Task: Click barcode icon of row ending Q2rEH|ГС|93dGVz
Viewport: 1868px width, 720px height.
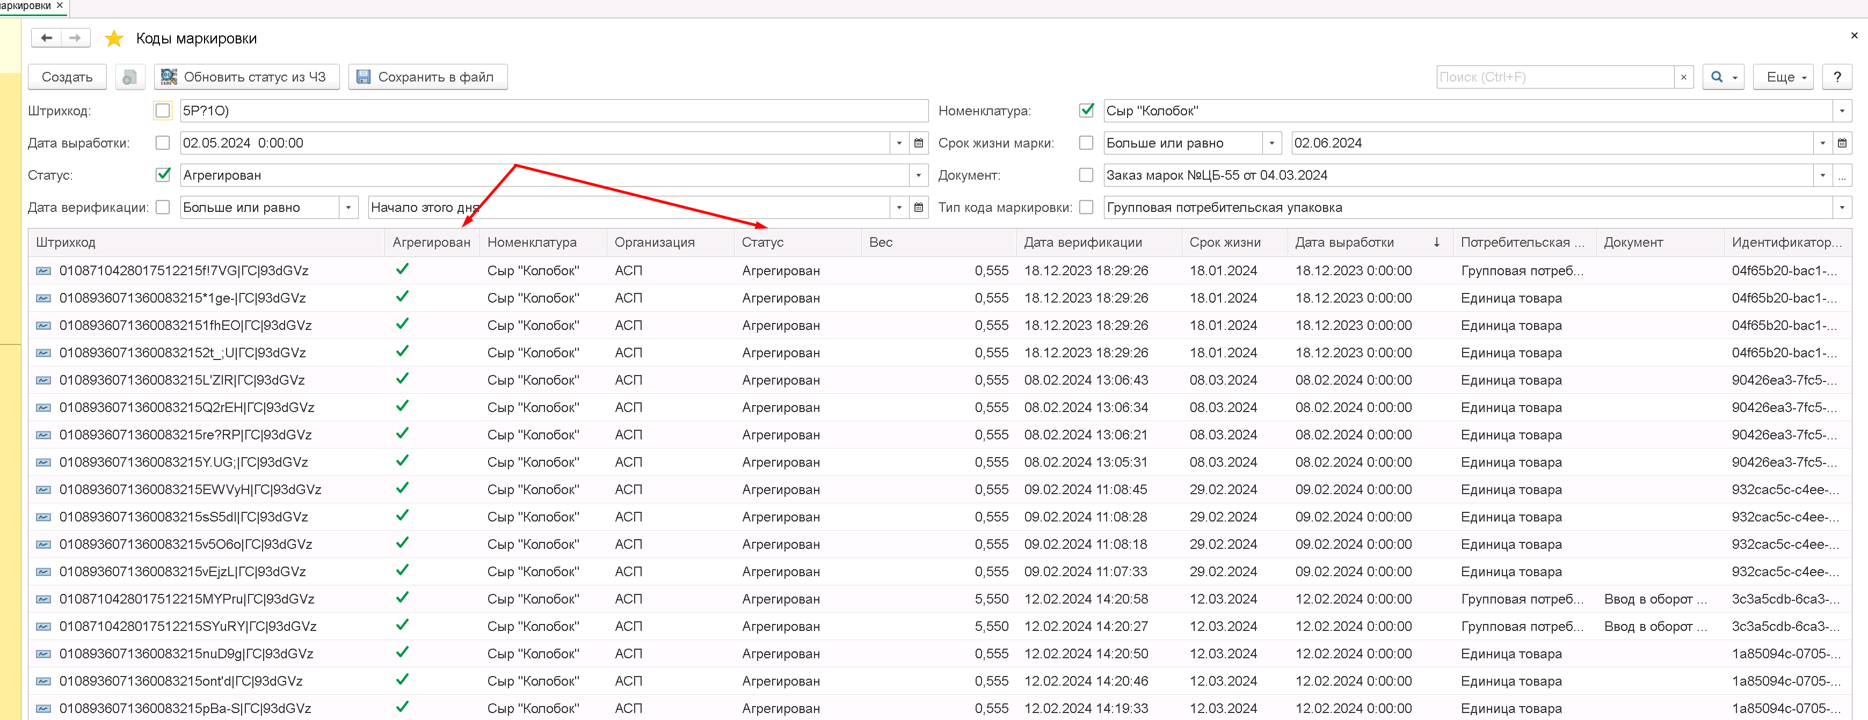Action: [43, 408]
